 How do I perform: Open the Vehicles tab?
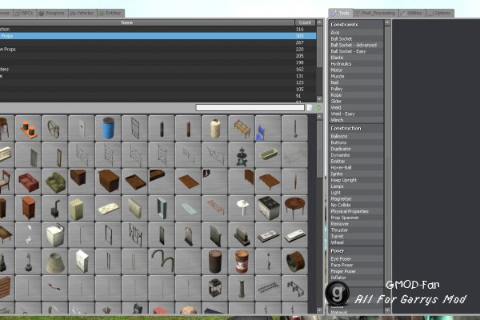(x=82, y=13)
